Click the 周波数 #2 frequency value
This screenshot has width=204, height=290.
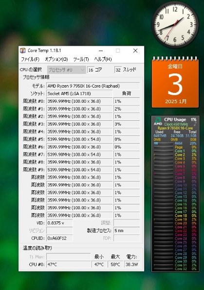click(x=79, y=116)
